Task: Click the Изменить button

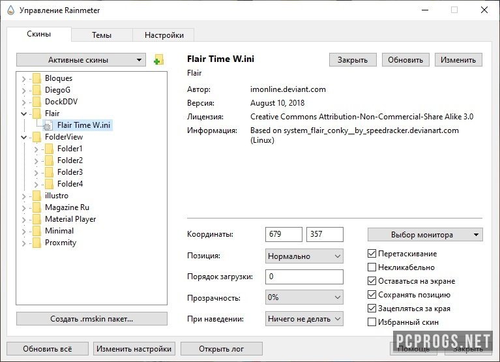Action: point(458,59)
